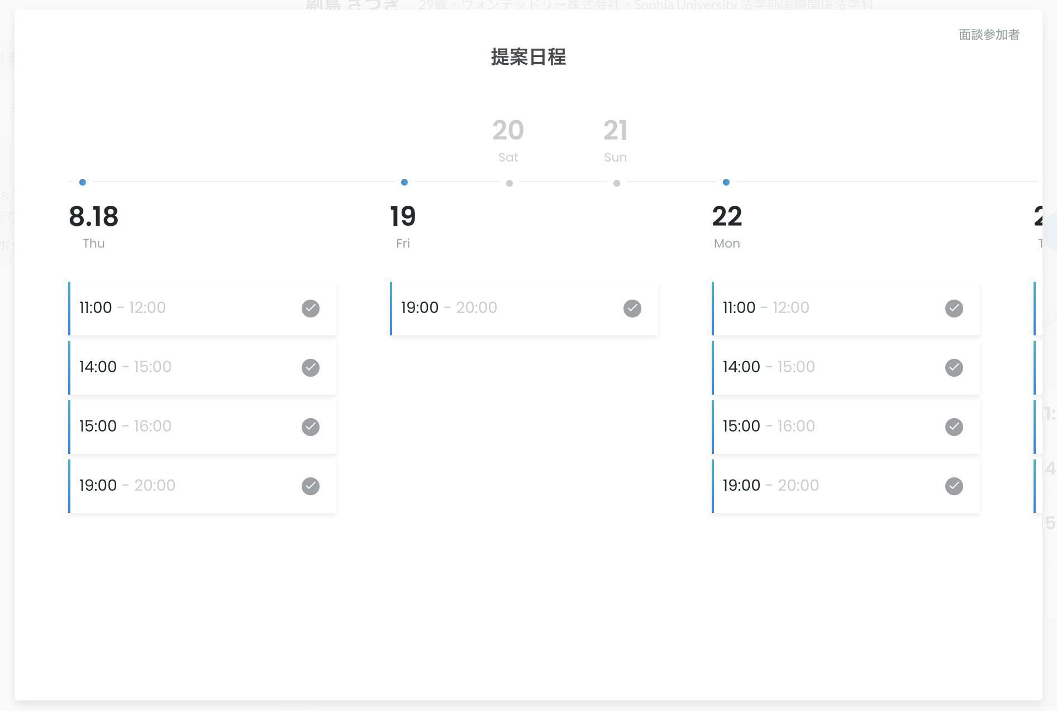Toggle checkmark for Monday 15:00 – 16:00 slot

coord(954,427)
